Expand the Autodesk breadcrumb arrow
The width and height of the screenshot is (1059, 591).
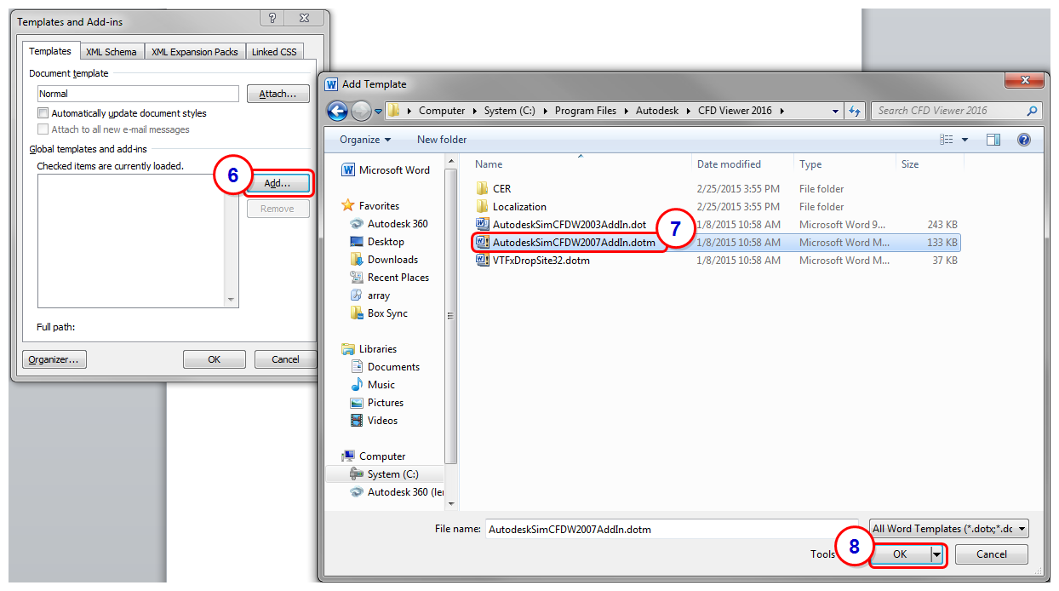click(687, 111)
